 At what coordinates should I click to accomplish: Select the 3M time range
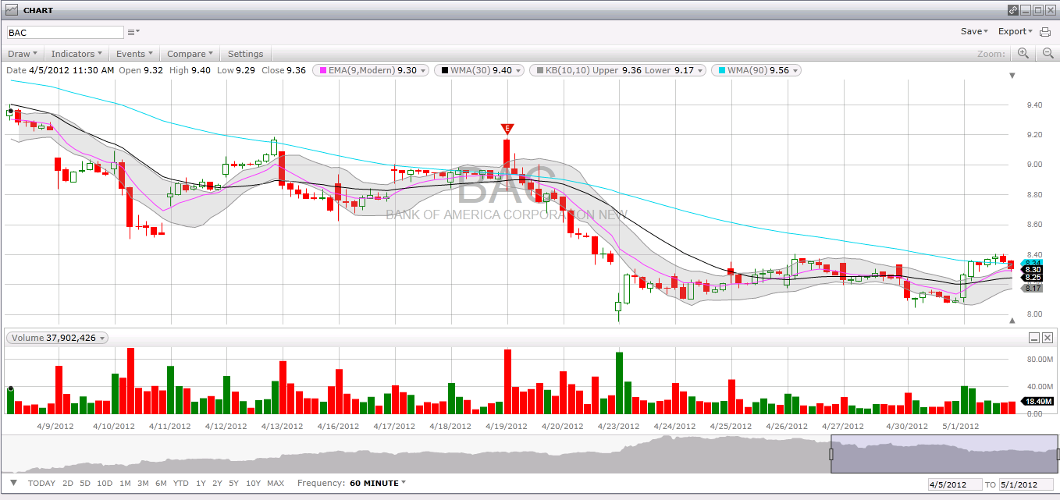[x=143, y=484]
